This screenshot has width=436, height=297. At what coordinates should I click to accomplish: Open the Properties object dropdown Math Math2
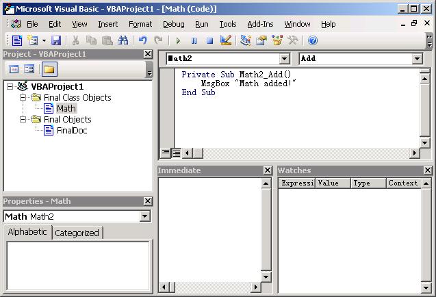(x=145, y=216)
